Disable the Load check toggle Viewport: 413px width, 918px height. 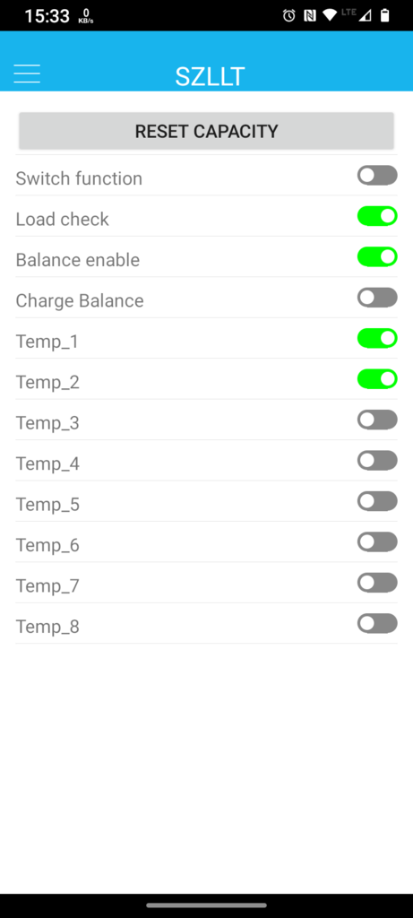[377, 216]
